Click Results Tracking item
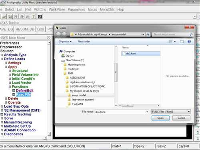Viewport: 200px width, 150px height. [x=18, y=114]
